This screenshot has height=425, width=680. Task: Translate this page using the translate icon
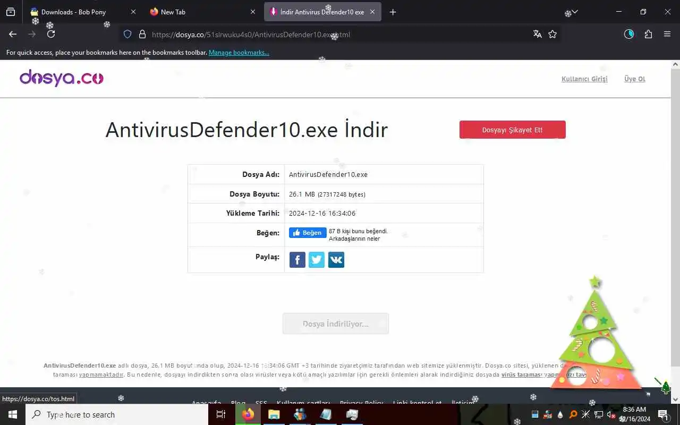click(x=538, y=34)
